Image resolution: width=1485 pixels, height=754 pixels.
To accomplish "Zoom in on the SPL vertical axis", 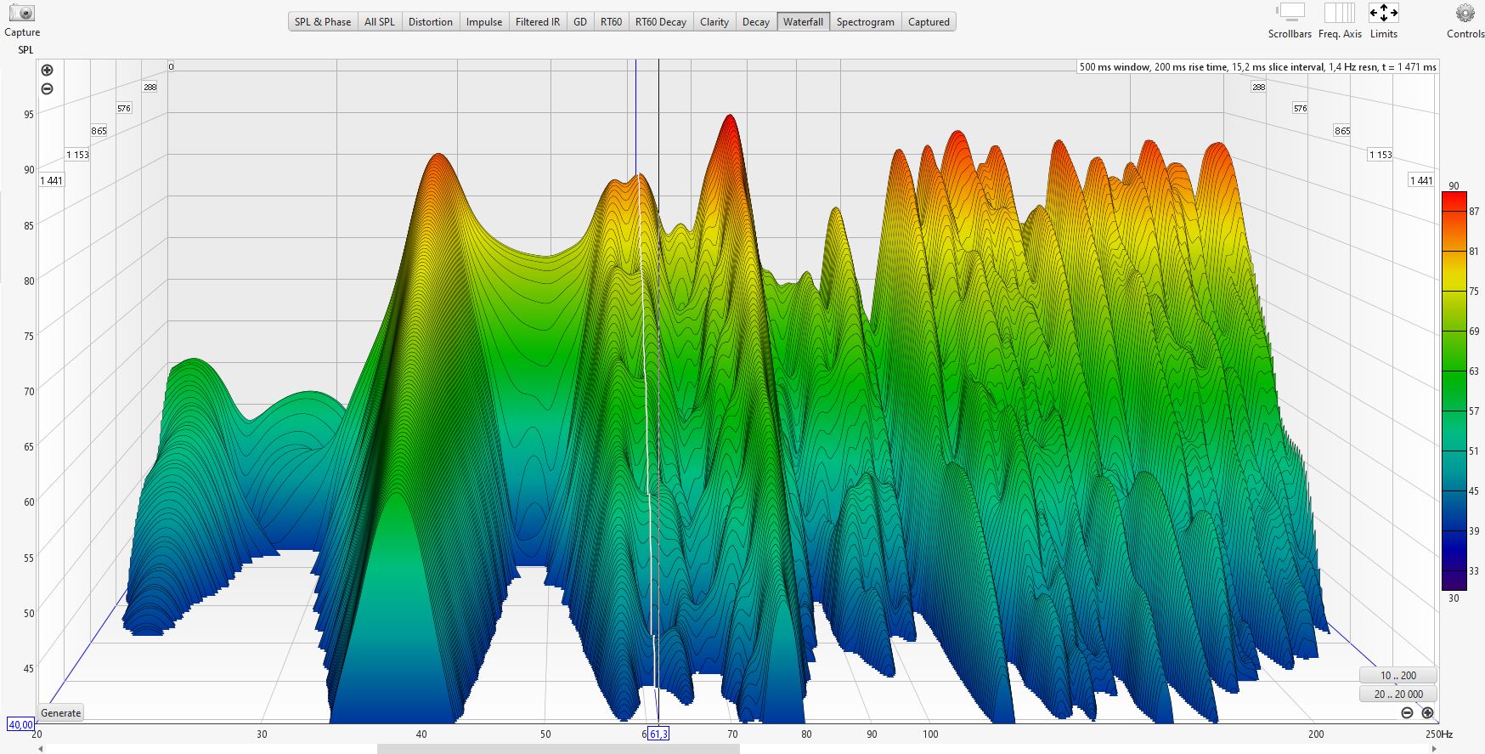I will tap(48, 71).
